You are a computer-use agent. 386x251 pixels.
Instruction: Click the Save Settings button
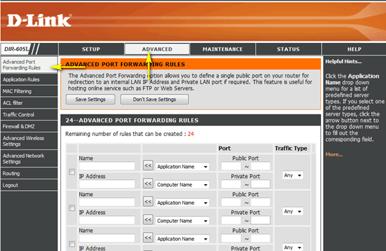point(90,99)
